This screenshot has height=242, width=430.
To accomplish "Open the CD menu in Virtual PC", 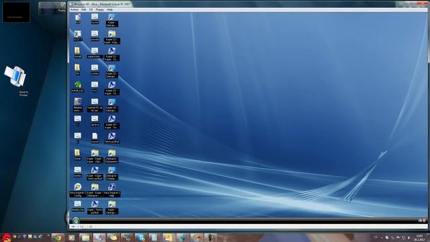I will tap(91, 9).
